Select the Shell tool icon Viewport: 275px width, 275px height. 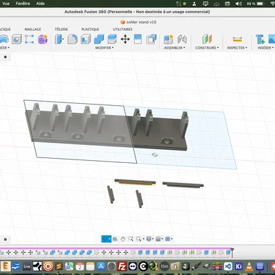coord(86,39)
